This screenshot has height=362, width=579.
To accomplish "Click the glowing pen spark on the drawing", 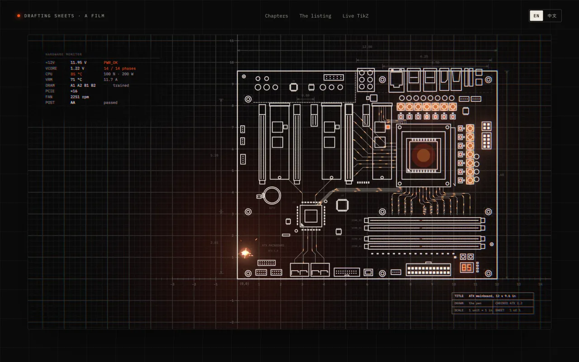I will point(245,253).
